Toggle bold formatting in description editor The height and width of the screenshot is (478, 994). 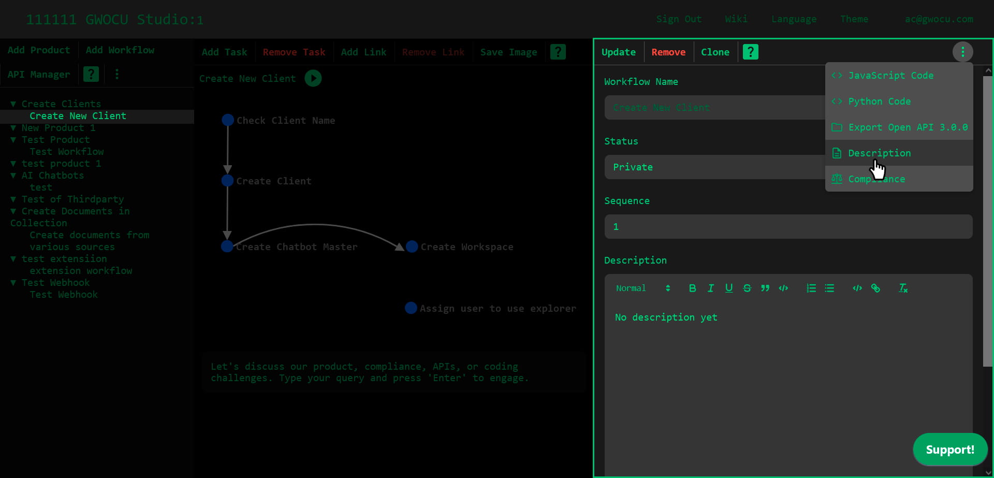coord(692,288)
